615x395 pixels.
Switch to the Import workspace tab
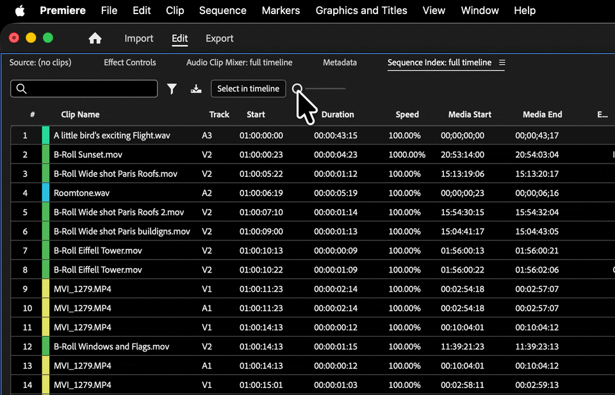point(139,38)
